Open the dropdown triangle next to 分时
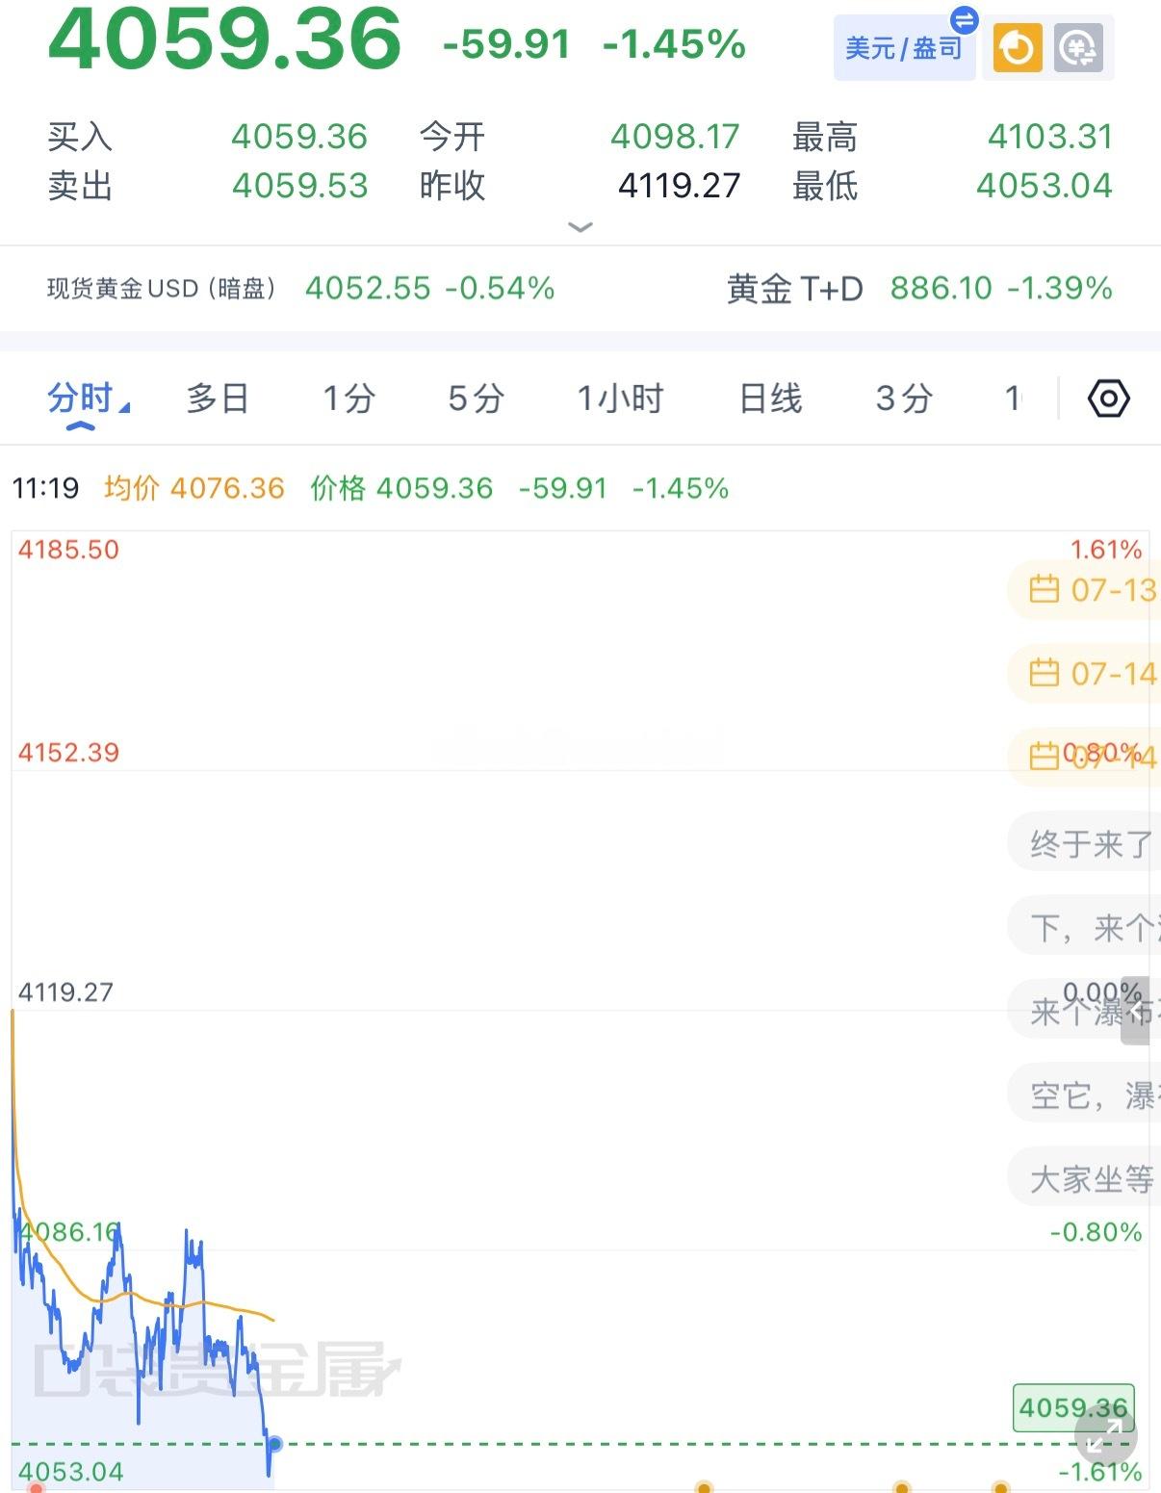The height and width of the screenshot is (1493, 1161). coord(124,407)
